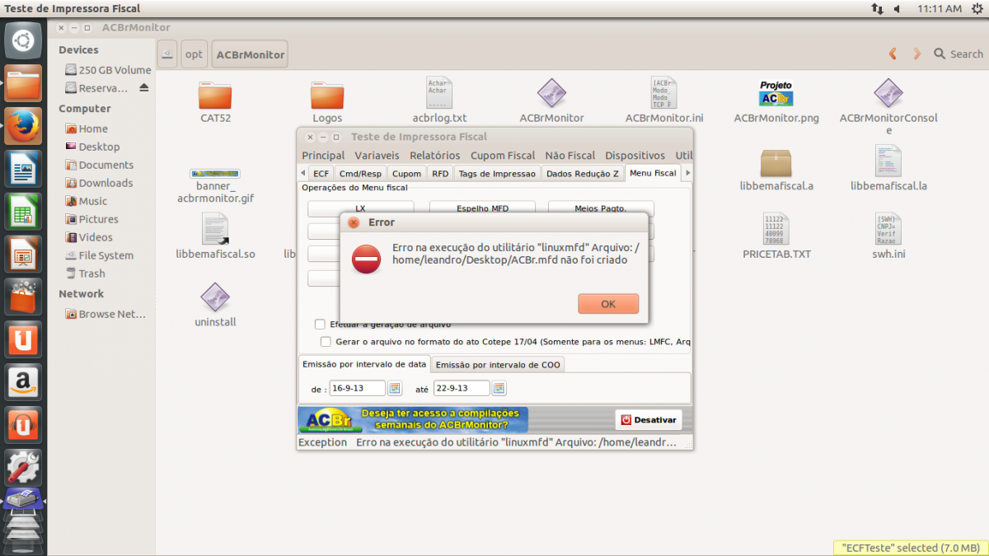989x556 pixels.
Task: Open the Ubuntu Dash launcher icon
Action: pos(23,40)
